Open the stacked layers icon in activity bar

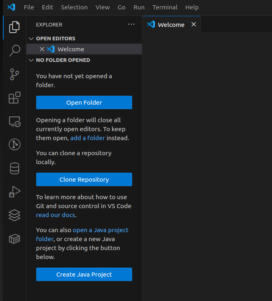point(14,215)
